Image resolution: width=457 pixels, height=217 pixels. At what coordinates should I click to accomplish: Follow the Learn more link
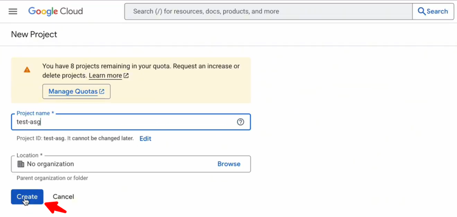pyautogui.click(x=105, y=76)
